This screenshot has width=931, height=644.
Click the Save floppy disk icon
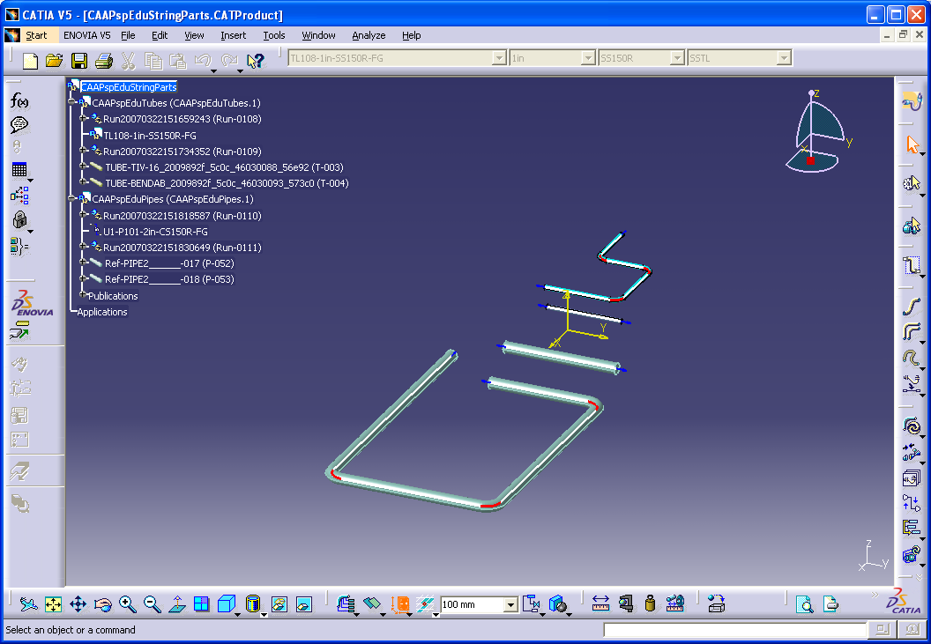tap(79, 61)
